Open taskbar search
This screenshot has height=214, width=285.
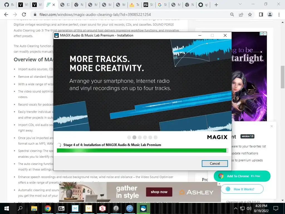click(x=20, y=208)
